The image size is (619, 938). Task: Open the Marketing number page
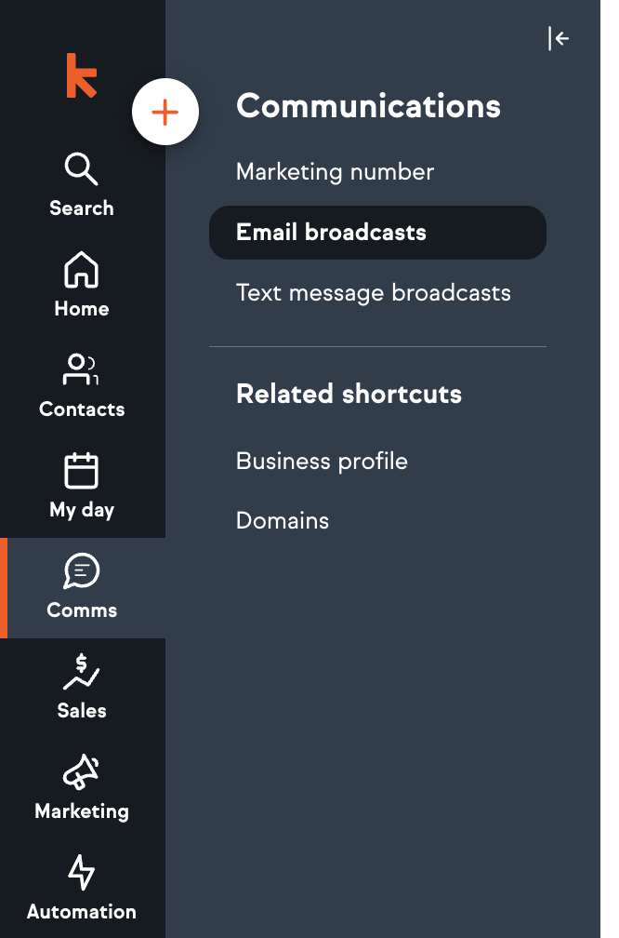tap(335, 172)
